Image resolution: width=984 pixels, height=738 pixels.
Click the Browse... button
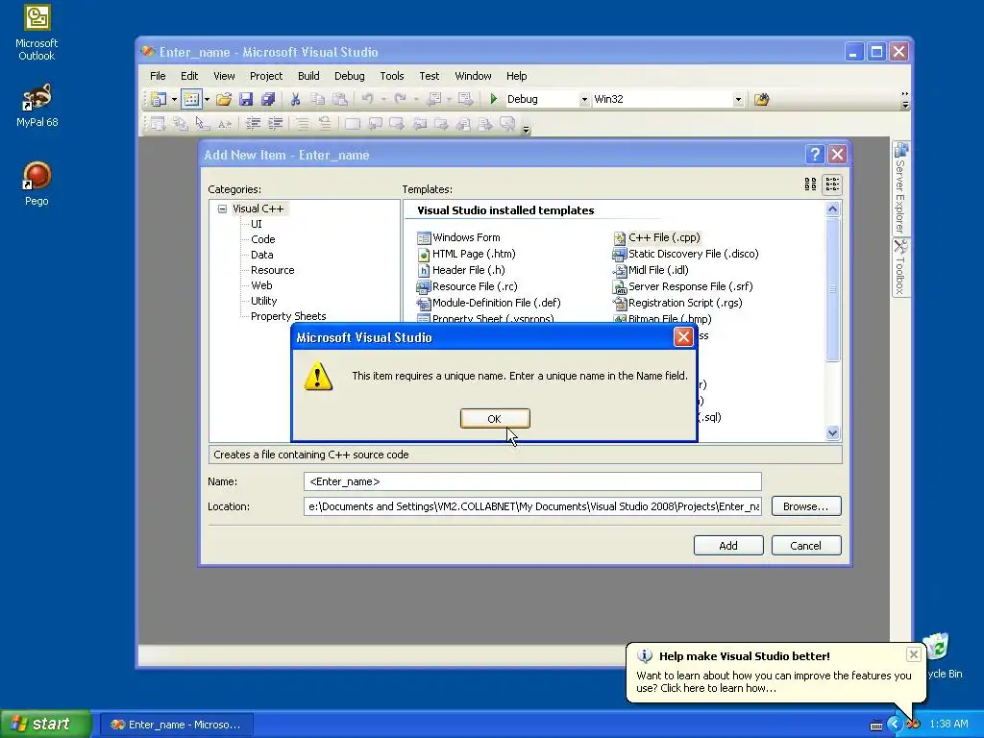pyautogui.click(x=806, y=505)
